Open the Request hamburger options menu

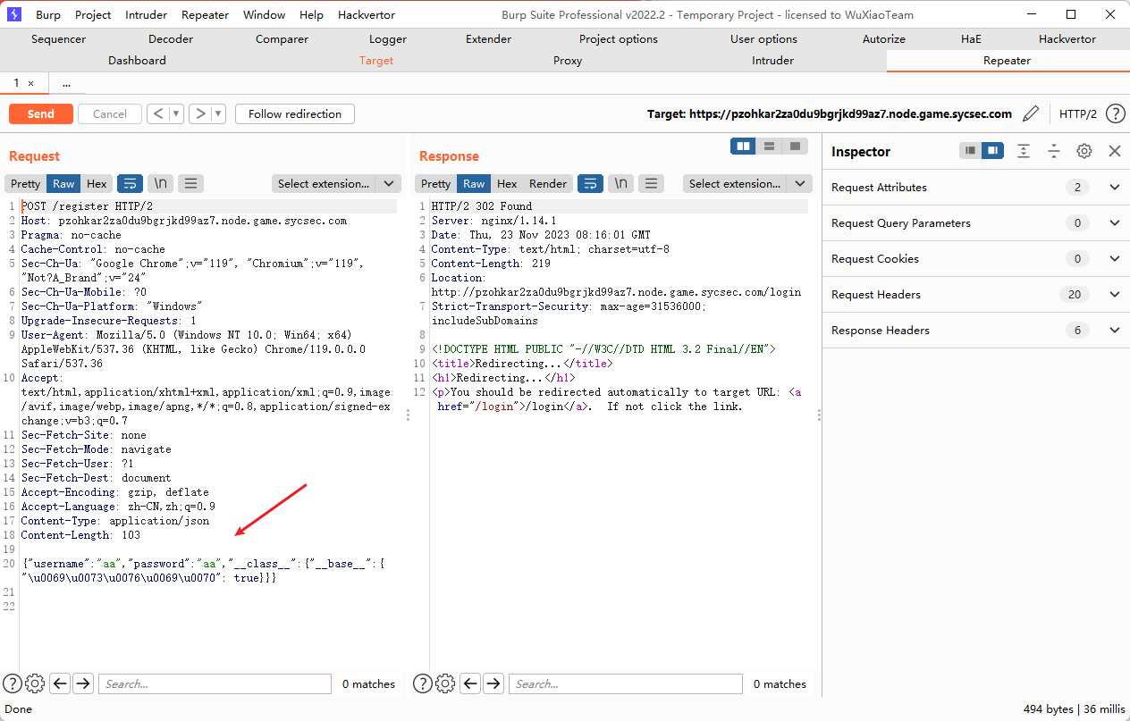(190, 183)
